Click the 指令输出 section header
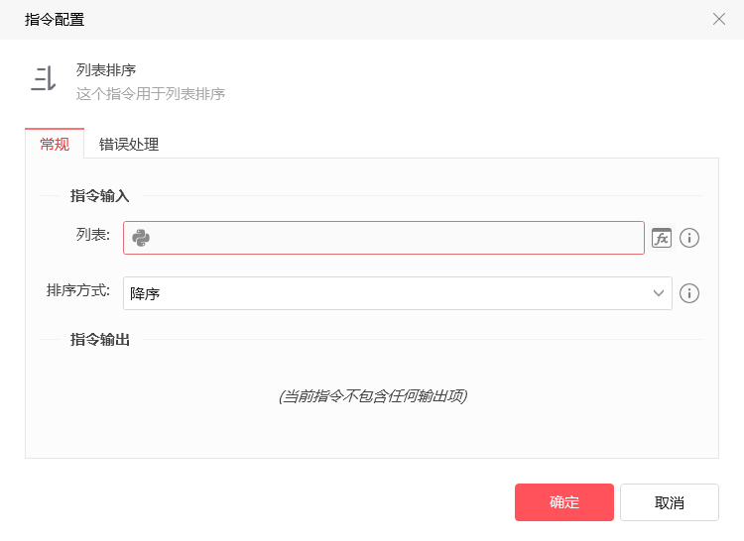The image size is (744, 541). coord(99,339)
